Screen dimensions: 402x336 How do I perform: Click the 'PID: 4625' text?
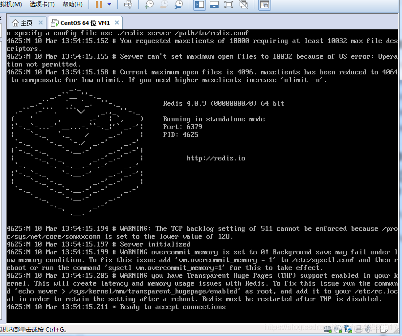180,134
